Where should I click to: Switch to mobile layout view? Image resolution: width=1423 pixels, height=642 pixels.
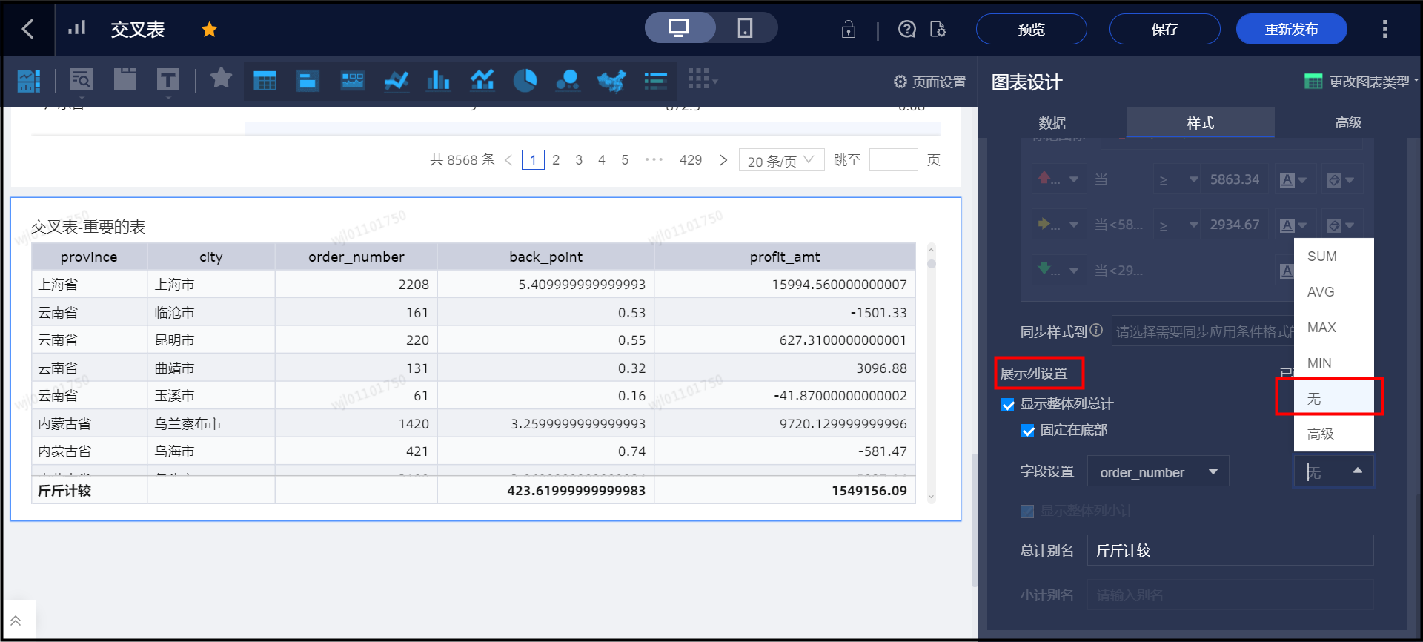[745, 28]
